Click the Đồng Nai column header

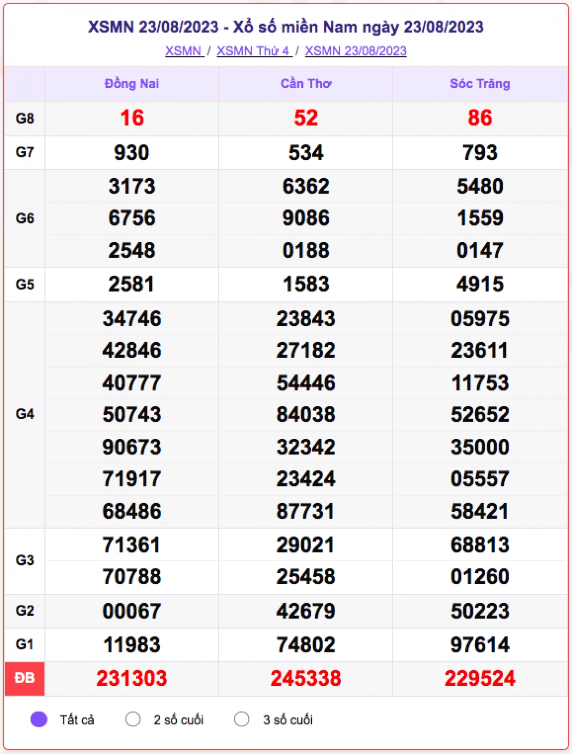[x=132, y=84]
